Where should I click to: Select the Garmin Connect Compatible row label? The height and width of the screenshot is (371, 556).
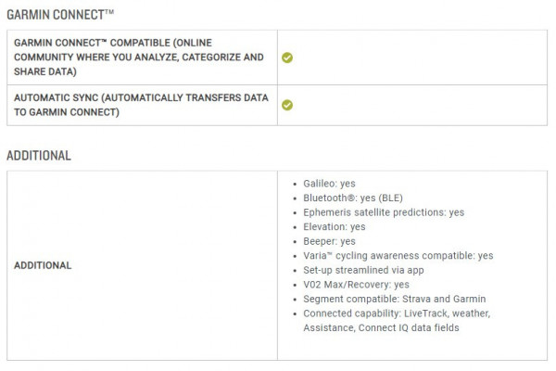pos(139,58)
